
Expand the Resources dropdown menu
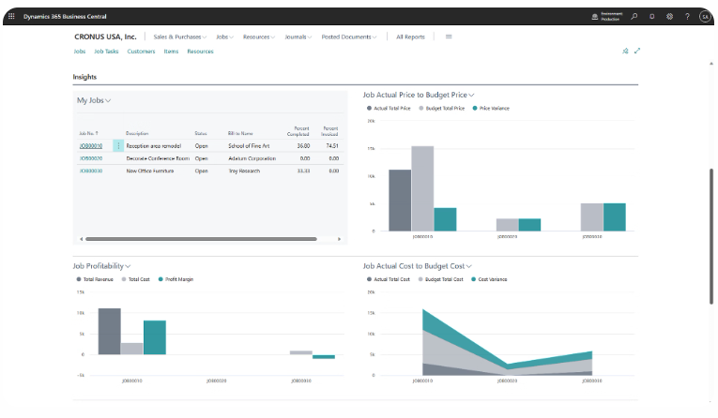(259, 37)
